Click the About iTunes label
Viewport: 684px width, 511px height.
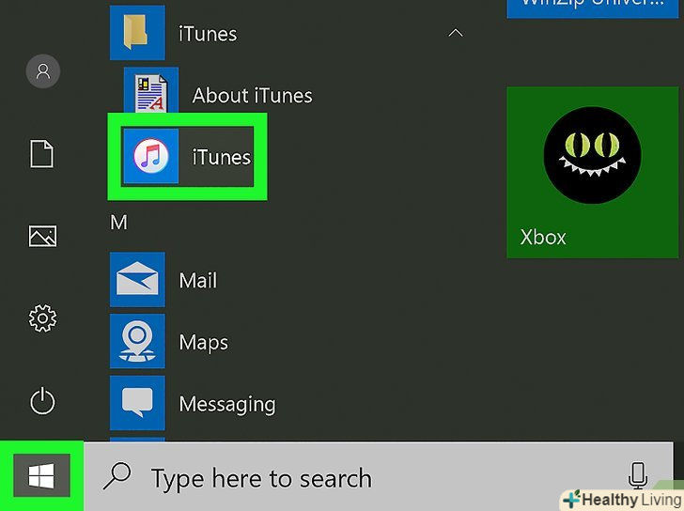tap(252, 96)
